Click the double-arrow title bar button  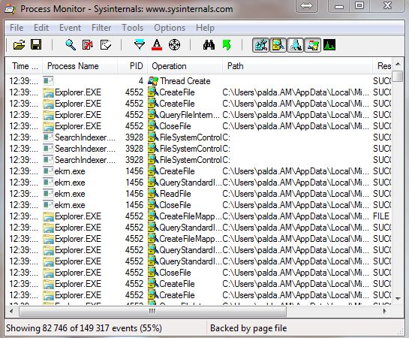point(306,6)
